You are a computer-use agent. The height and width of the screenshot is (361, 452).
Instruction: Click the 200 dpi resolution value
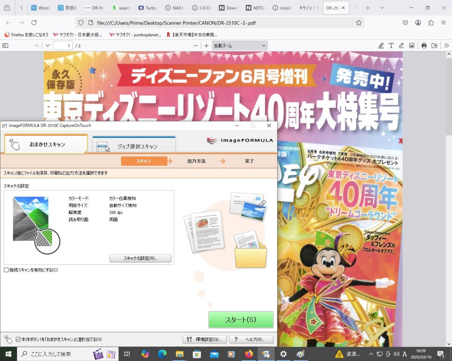116,212
